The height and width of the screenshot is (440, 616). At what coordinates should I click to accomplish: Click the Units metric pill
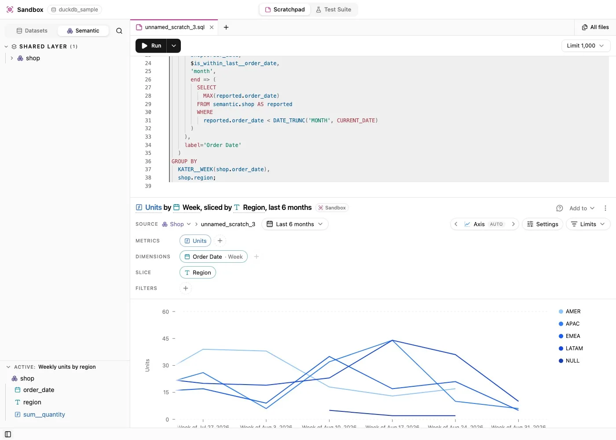pos(195,241)
